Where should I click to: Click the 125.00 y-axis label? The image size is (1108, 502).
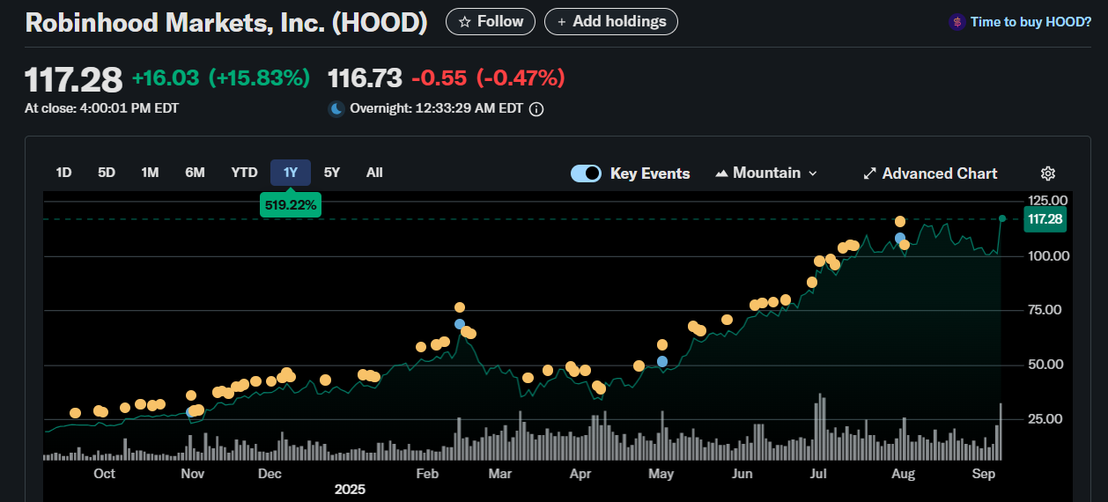click(x=1047, y=201)
